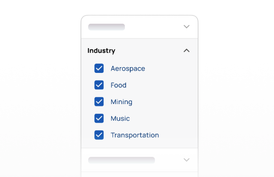Choose the Music option label
The image size is (274, 177).
pos(120,119)
